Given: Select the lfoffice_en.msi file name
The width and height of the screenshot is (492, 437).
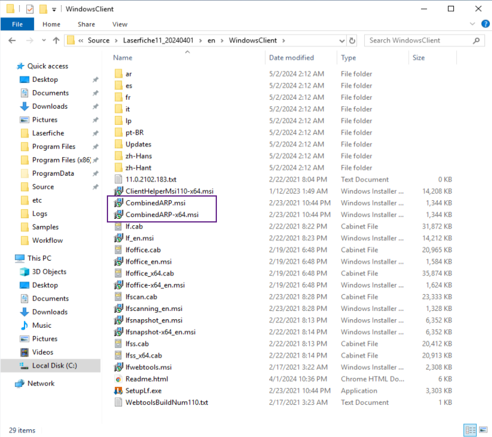Looking at the screenshot, I should [x=148, y=262].
